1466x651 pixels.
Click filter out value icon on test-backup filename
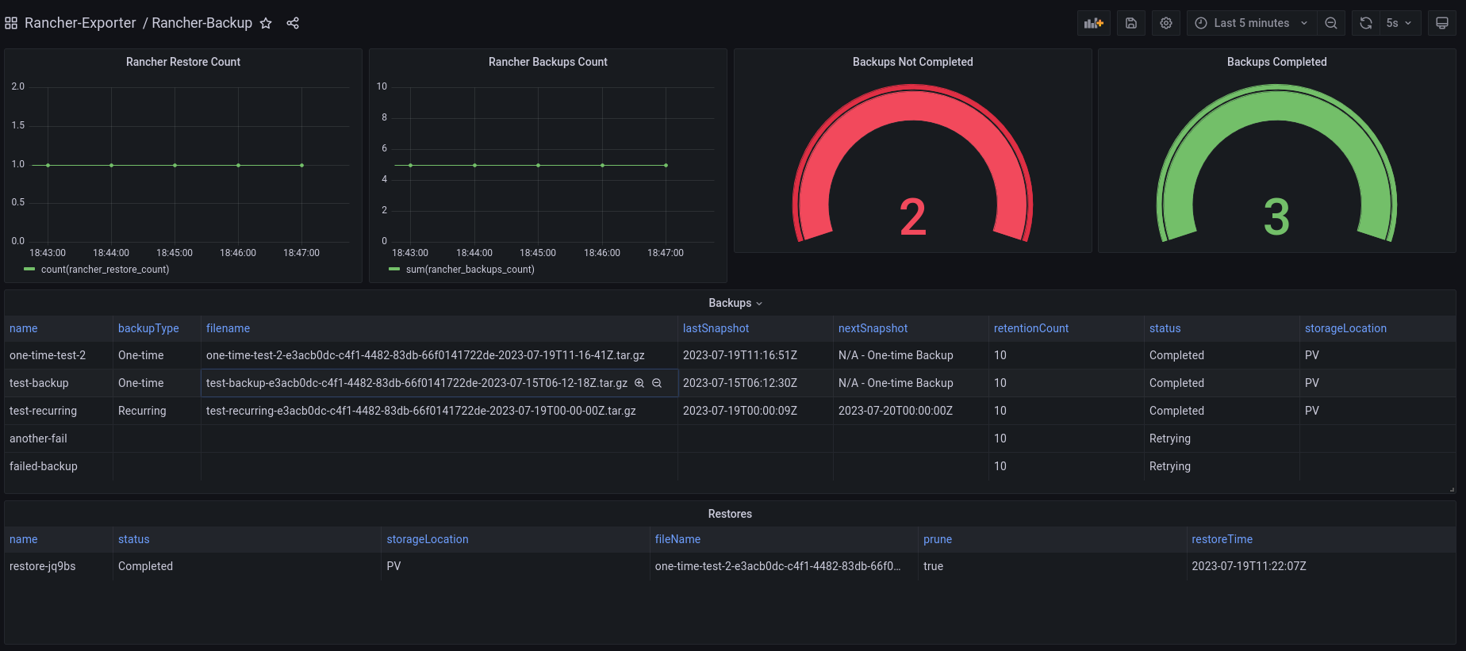[657, 383]
